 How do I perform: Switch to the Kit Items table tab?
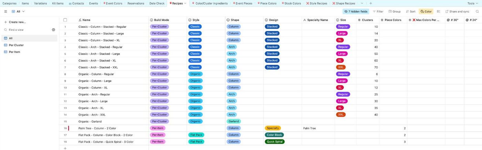click(x=57, y=3)
